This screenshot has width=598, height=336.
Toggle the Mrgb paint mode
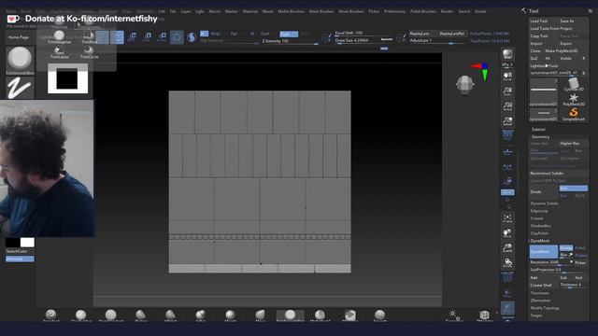point(216,34)
